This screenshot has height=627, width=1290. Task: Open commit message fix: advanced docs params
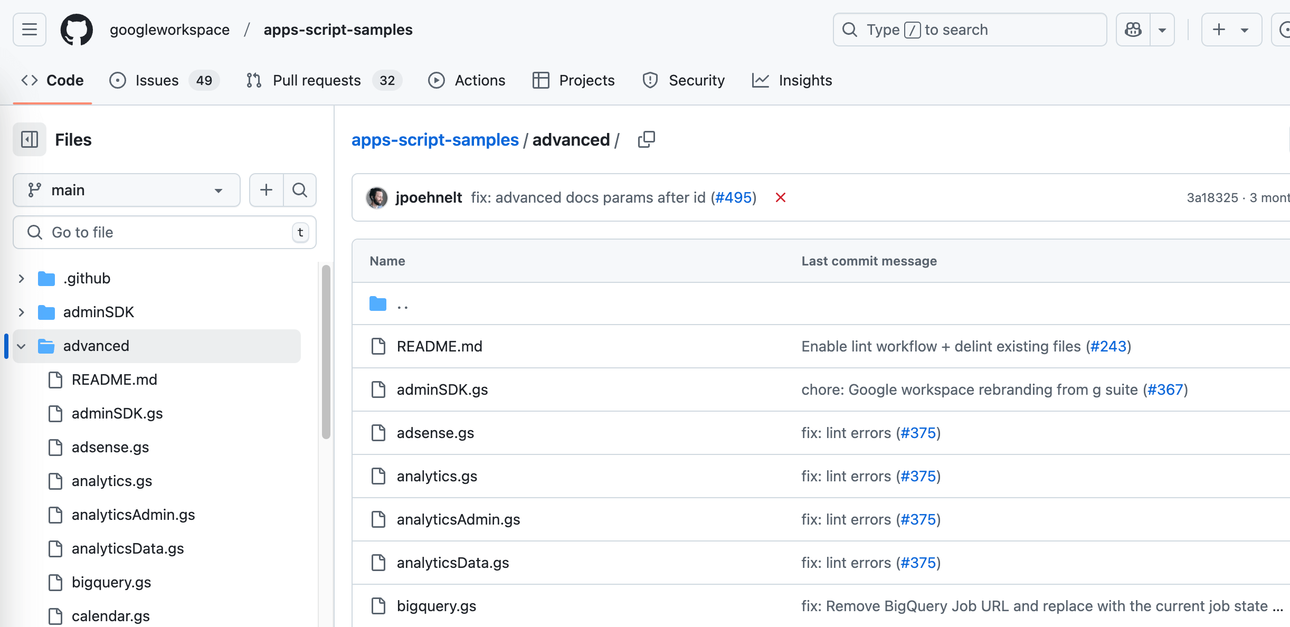(588, 197)
